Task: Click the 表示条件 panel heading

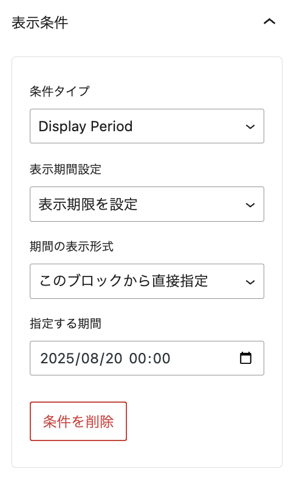Action: 39,22
